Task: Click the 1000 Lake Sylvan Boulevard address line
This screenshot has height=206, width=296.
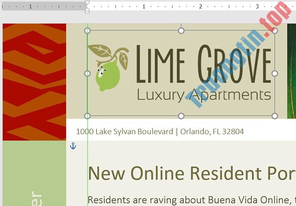Action: tap(159, 131)
